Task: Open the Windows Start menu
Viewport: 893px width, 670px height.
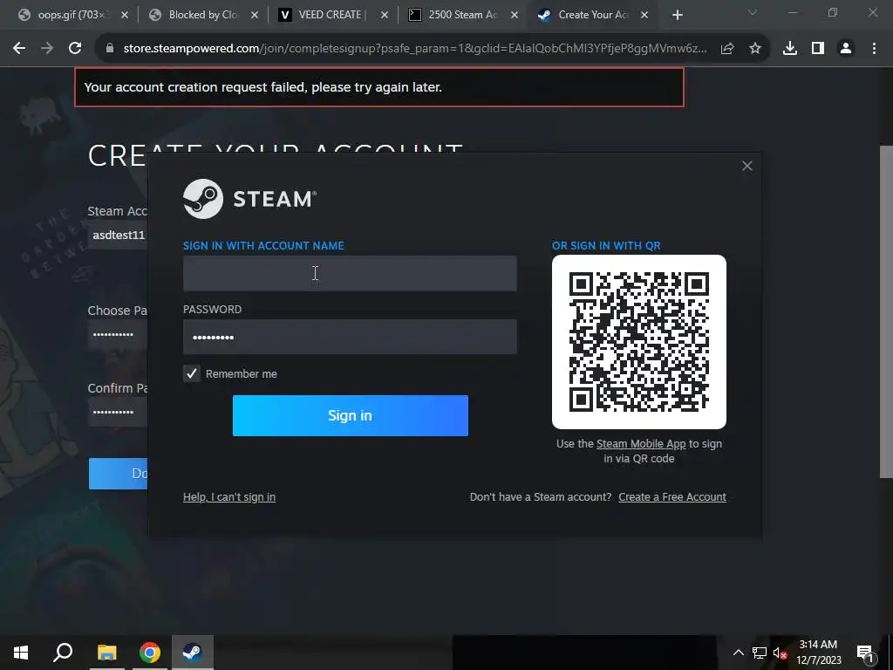Action: click(21, 653)
